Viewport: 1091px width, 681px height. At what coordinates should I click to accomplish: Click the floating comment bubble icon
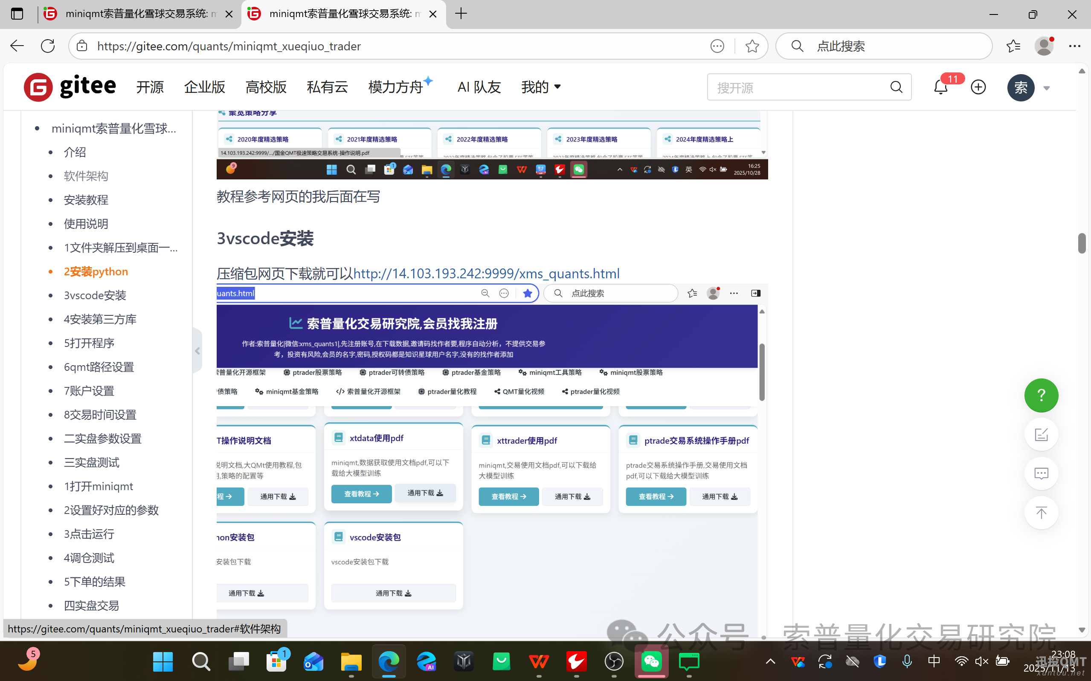1041,473
